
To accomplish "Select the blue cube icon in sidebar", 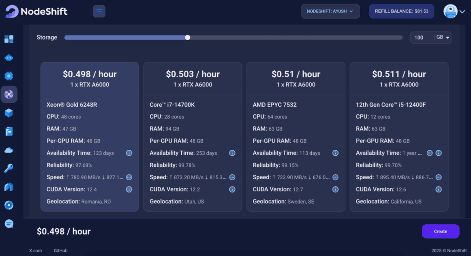I will (x=9, y=113).
